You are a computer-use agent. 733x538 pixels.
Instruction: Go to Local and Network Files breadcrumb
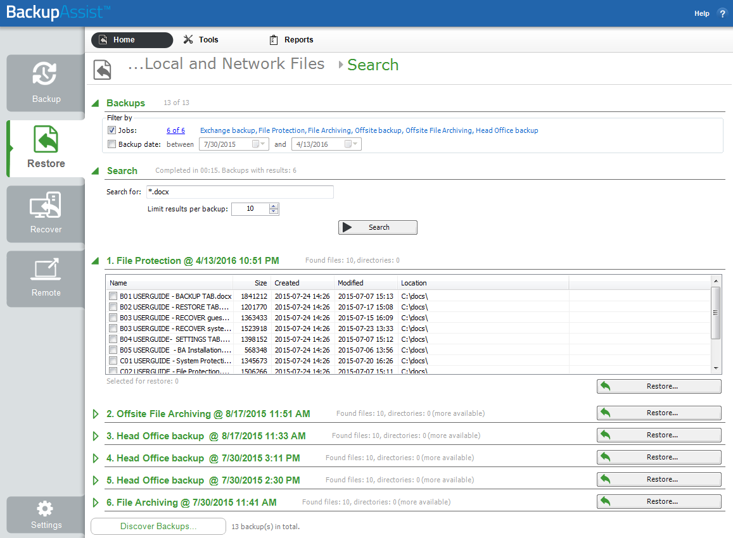[226, 63]
